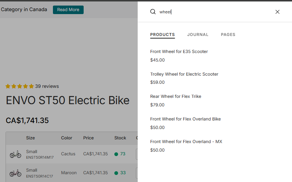Open Front Wheel for Flex Overland Bike

click(185, 119)
